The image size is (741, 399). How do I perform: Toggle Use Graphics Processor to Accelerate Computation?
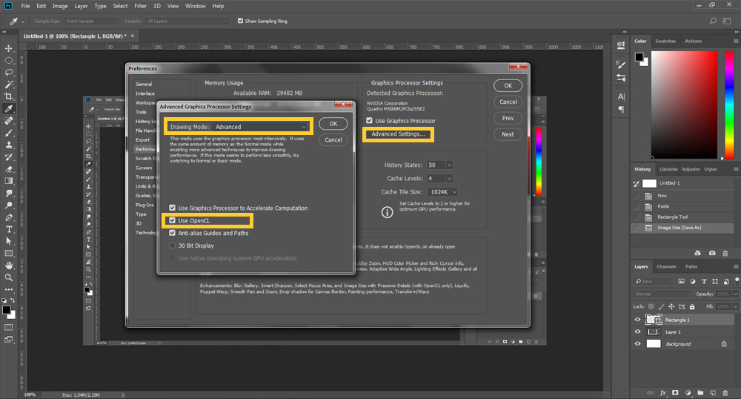pyautogui.click(x=173, y=208)
